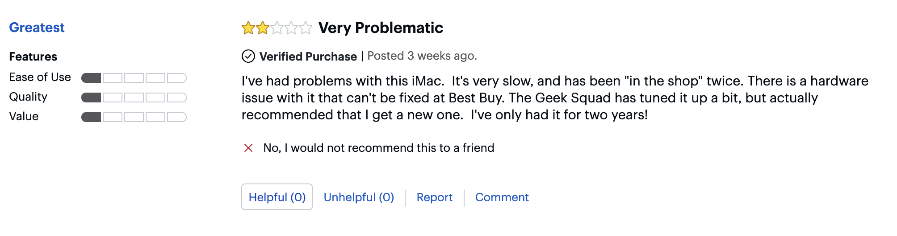Click the fifth empty rating star
Image resolution: width=897 pixels, height=236 pixels.
click(306, 28)
